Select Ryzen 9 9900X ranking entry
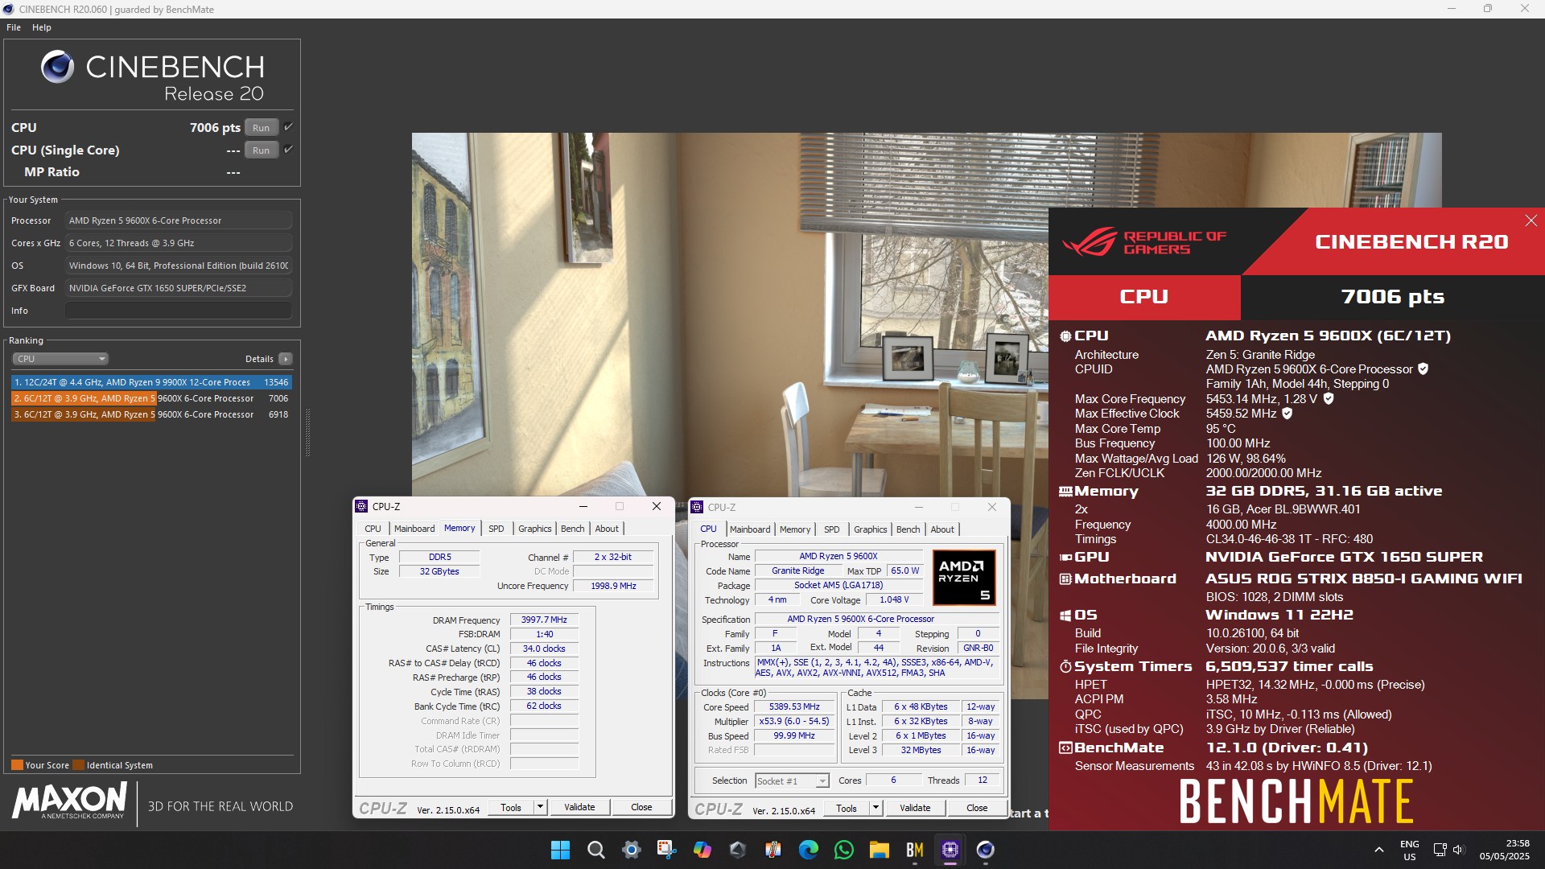This screenshot has width=1545, height=869. point(151,382)
